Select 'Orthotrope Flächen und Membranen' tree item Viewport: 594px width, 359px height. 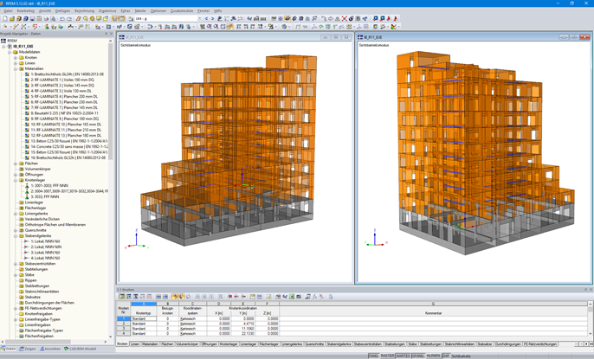coord(55,225)
